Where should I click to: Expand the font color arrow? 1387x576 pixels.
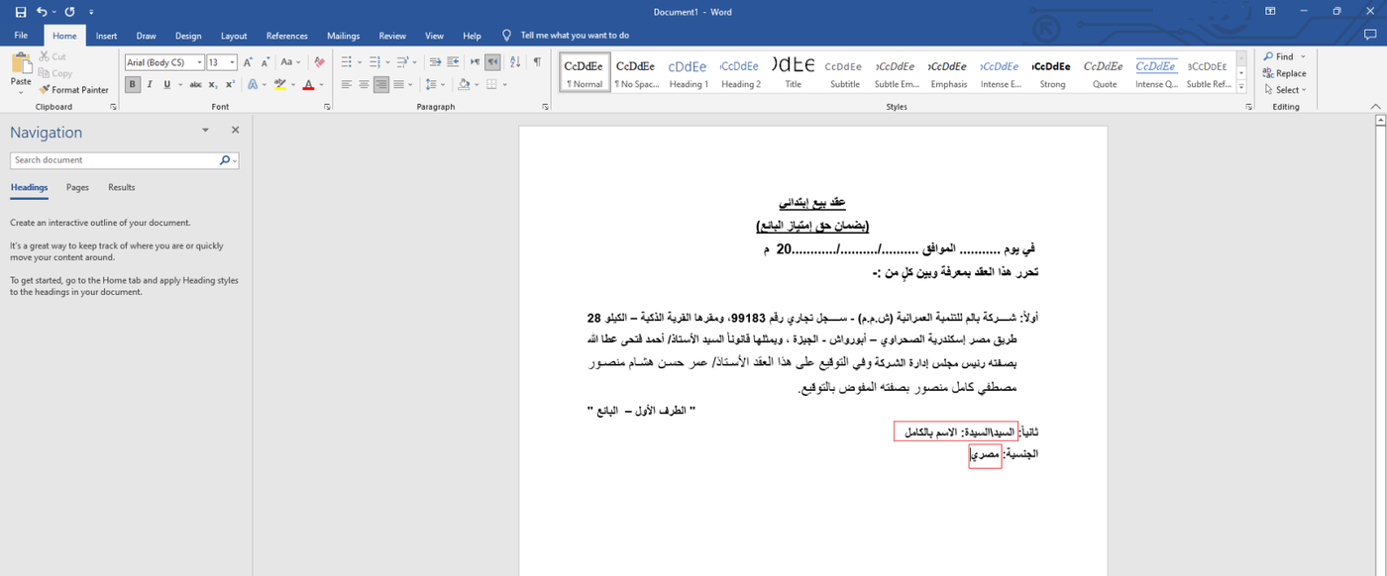point(322,85)
